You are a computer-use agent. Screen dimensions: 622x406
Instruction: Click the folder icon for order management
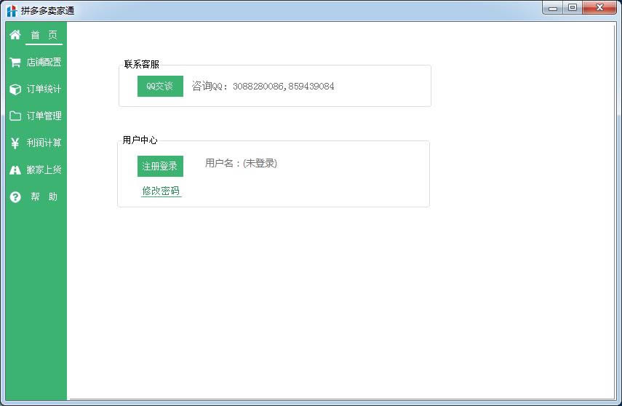click(15, 116)
